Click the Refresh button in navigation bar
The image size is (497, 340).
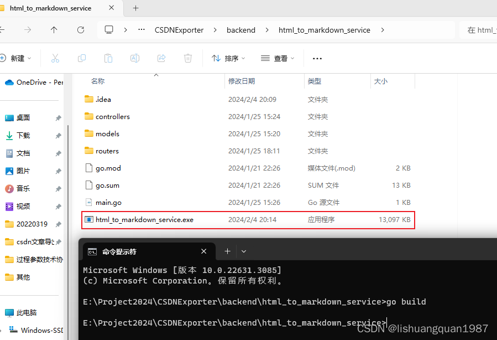coord(81,30)
